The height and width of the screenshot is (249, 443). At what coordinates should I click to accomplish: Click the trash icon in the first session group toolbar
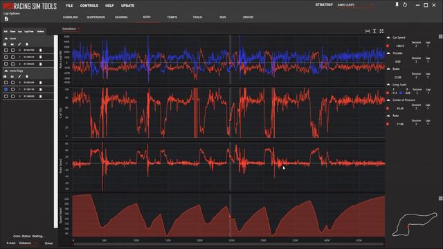[27, 44]
